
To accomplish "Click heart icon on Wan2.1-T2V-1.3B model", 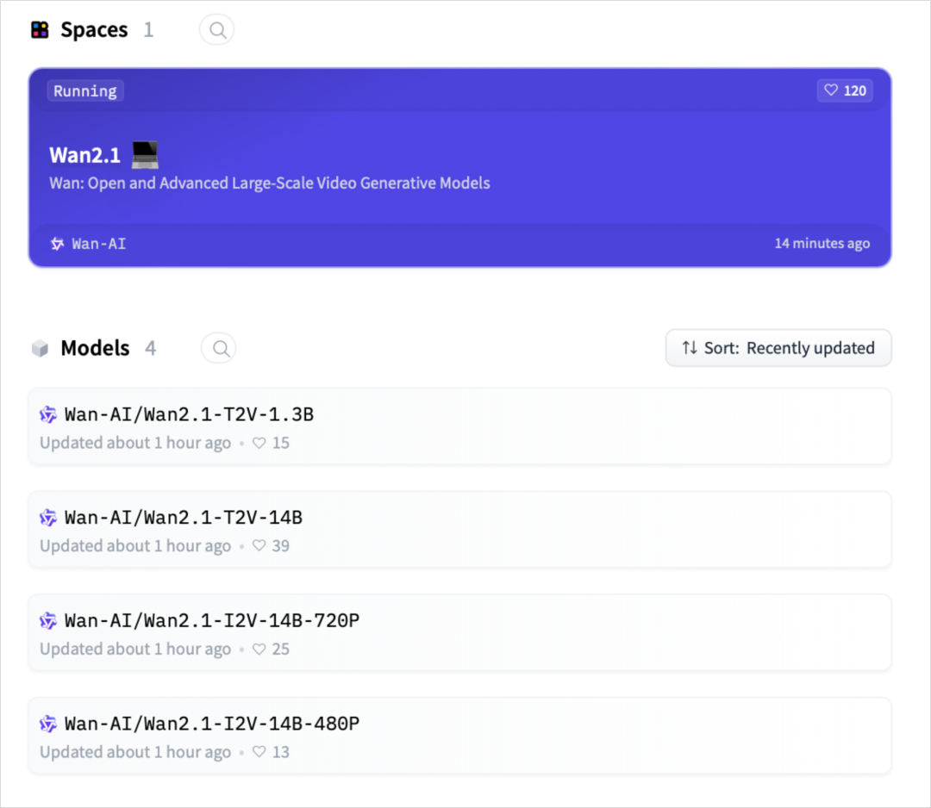I will pos(259,443).
